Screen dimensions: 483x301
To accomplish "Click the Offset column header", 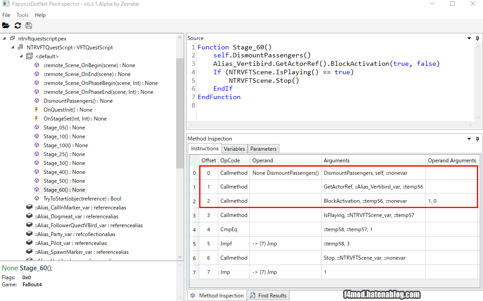I will pos(209,161).
